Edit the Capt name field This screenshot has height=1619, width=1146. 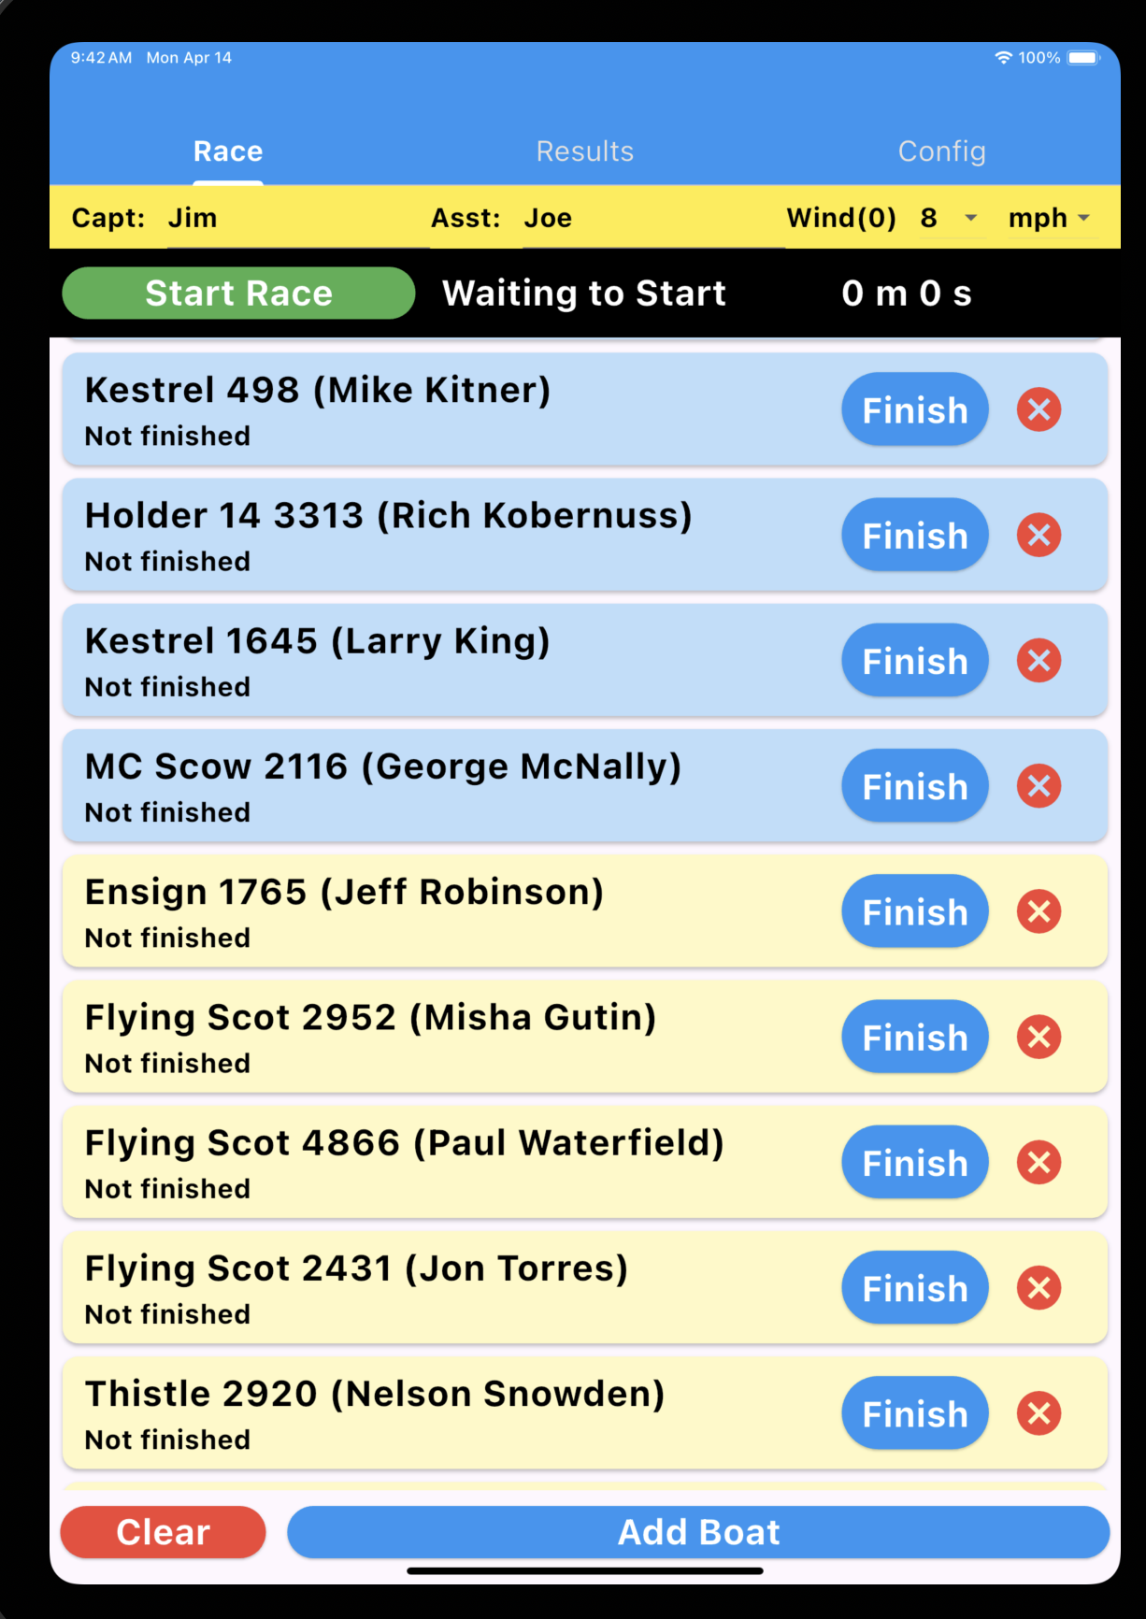coord(297,219)
